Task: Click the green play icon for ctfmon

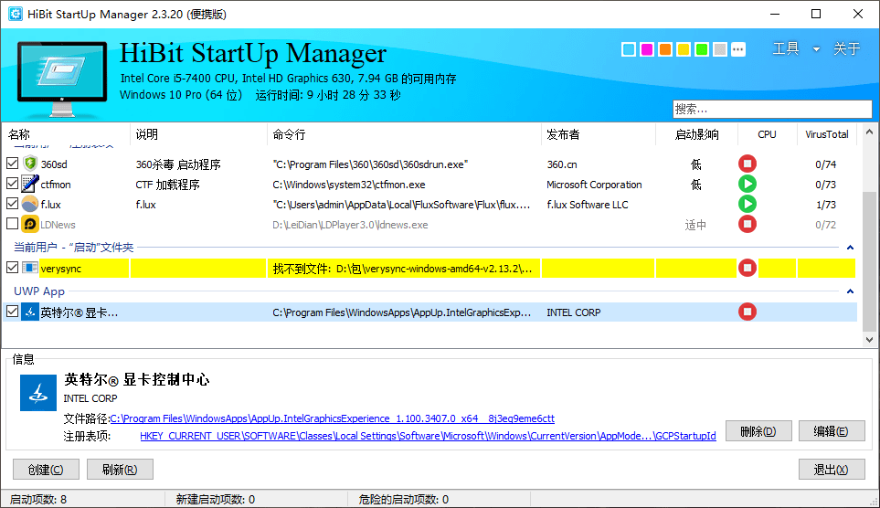Action: click(747, 185)
